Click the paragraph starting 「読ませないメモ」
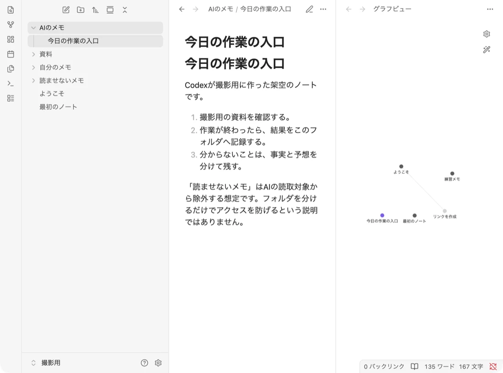 [x=251, y=204]
